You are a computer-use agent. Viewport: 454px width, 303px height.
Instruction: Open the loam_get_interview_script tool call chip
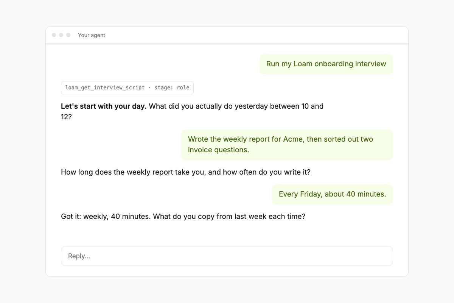click(x=127, y=87)
